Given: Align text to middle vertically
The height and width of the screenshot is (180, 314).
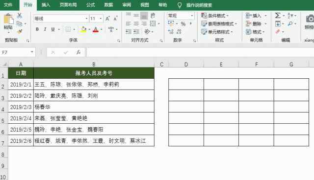Looking at the screenshot, I should click(136, 15).
